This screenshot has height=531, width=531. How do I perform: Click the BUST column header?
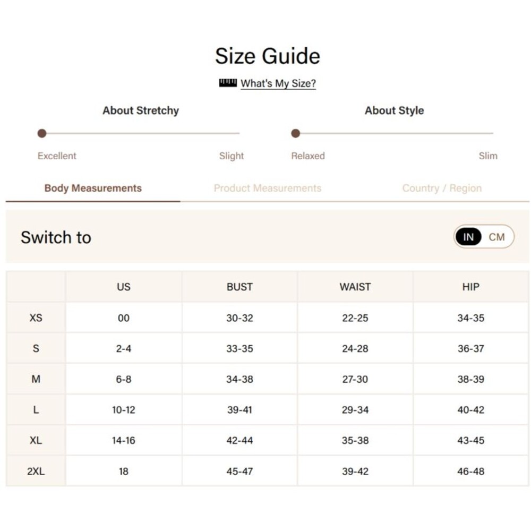[x=239, y=287]
